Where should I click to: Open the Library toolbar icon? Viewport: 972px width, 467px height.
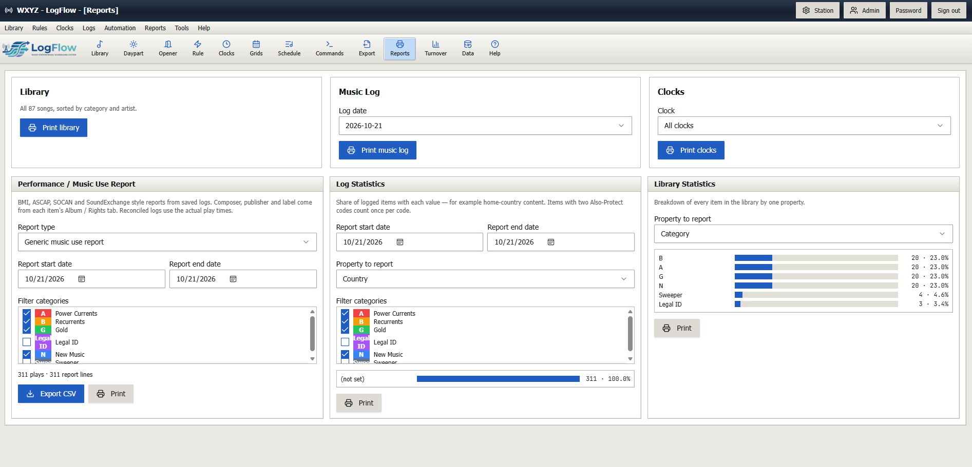coord(100,49)
